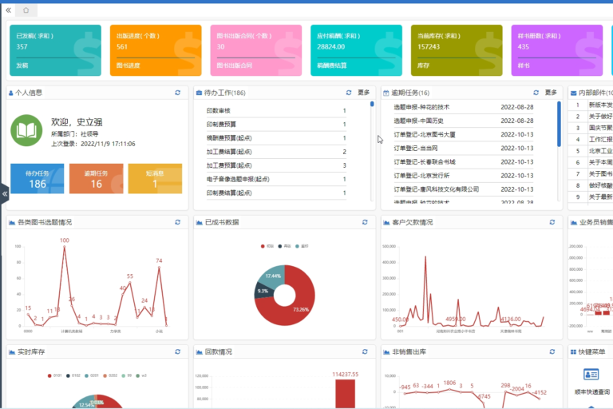Click the 各类图书选题情况 chart icon

click(12, 223)
